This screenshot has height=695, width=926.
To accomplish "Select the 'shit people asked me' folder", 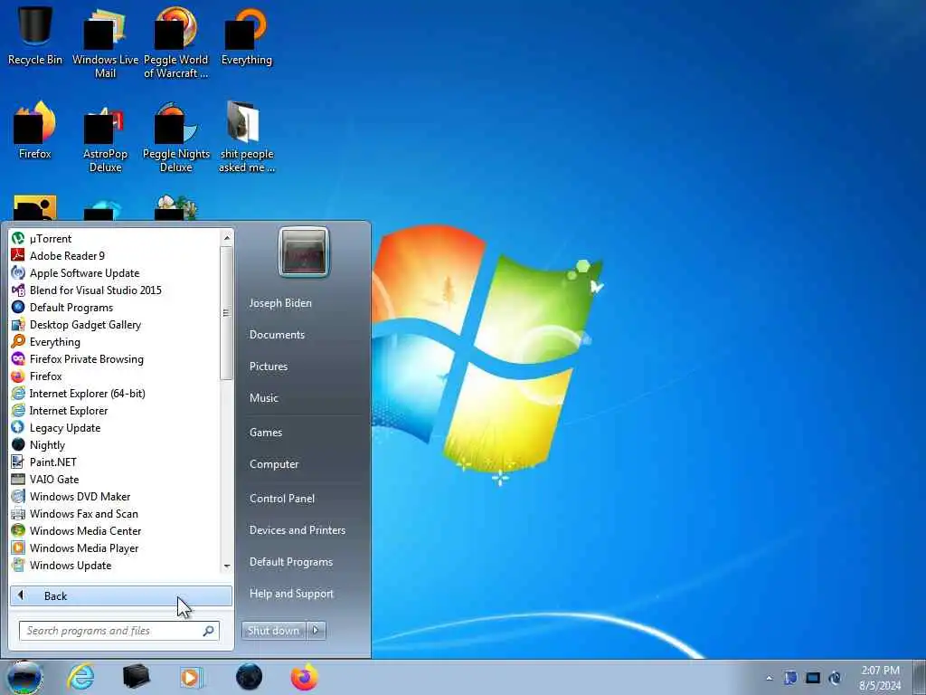I will click(247, 138).
